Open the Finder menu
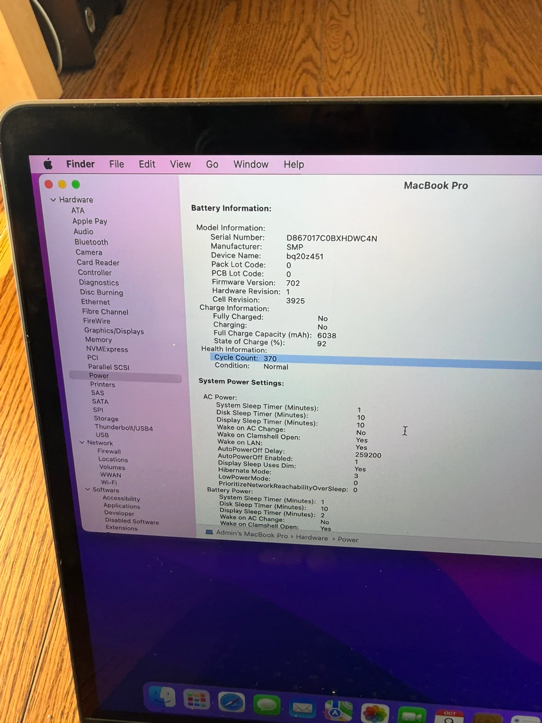Viewport: 542px width, 723px height. [x=80, y=164]
